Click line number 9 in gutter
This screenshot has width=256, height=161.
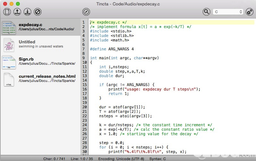[84, 58]
